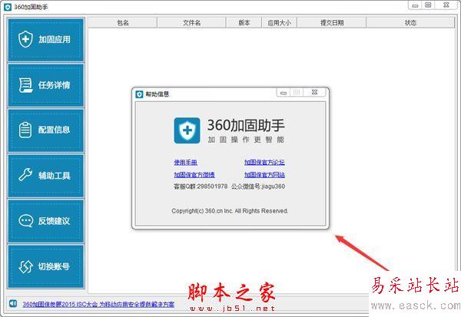Image resolution: width=461 pixels, height=317 pixels.
Task: Open the 反馈建议 sidebar button
Action: point(46,221)
